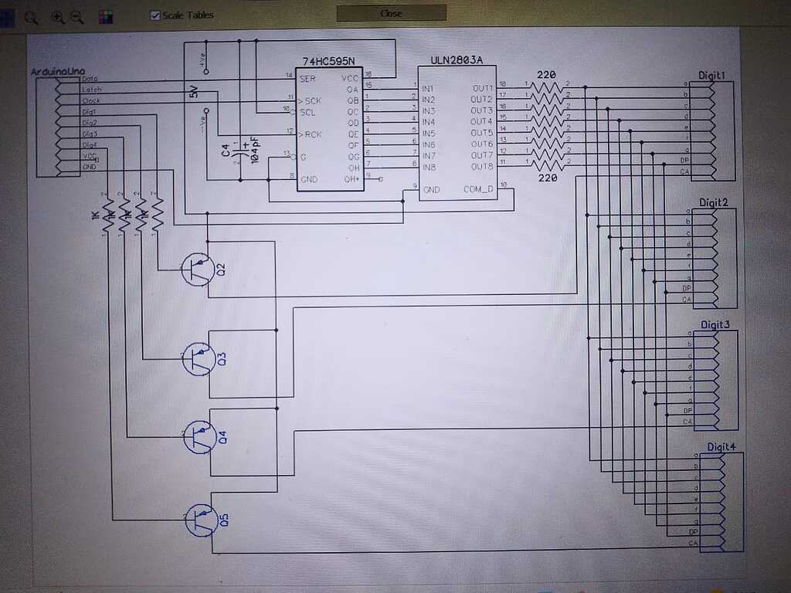Click the zoom in tool

pyautogui.click(x=56, y=17)
